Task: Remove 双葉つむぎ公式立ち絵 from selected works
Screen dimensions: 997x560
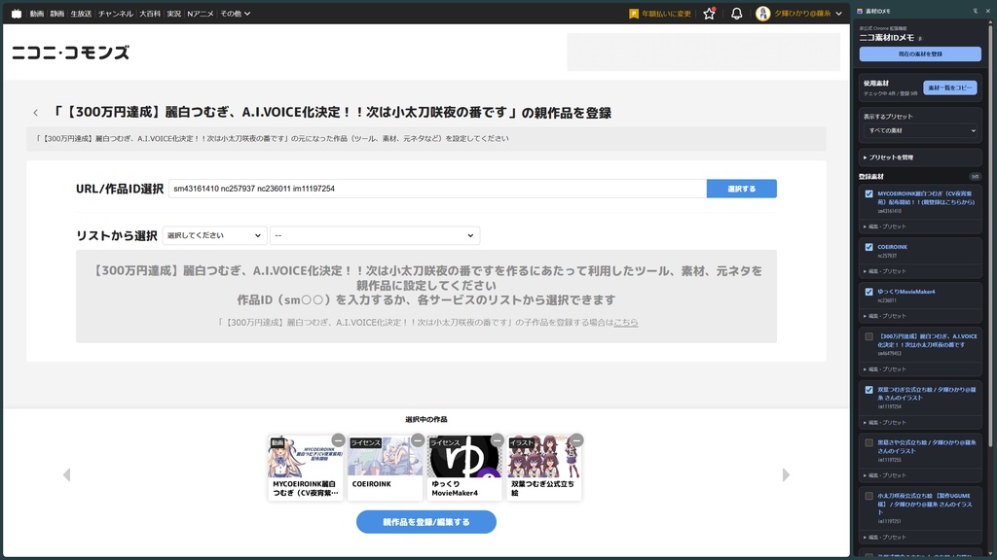Action: tap(576, 440)
